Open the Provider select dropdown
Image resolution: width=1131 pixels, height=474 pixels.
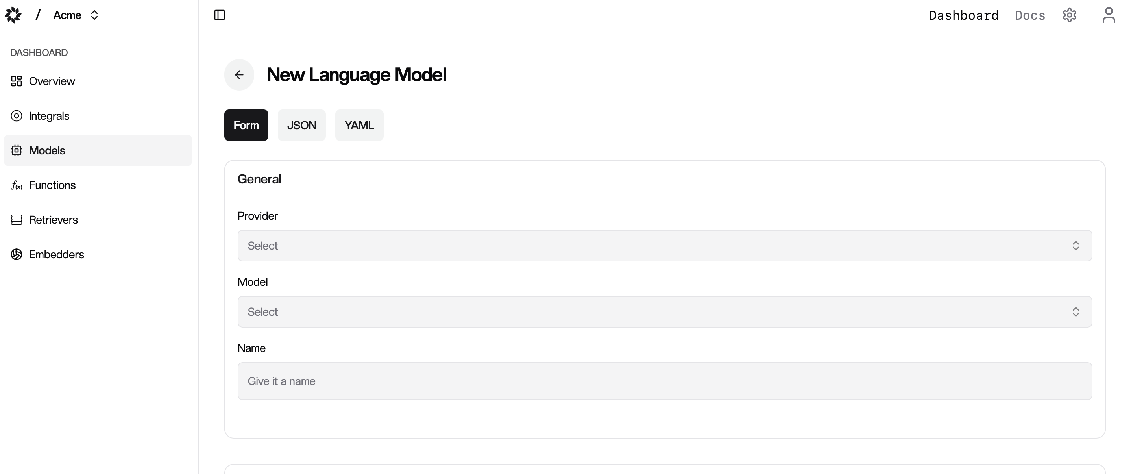(x=665, y=246)
